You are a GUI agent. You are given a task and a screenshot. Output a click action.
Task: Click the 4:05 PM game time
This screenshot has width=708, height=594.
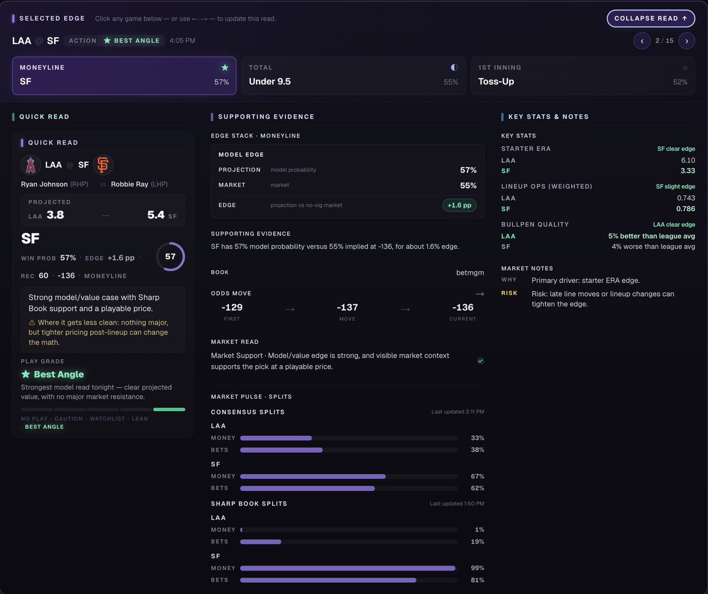(182, 41)
